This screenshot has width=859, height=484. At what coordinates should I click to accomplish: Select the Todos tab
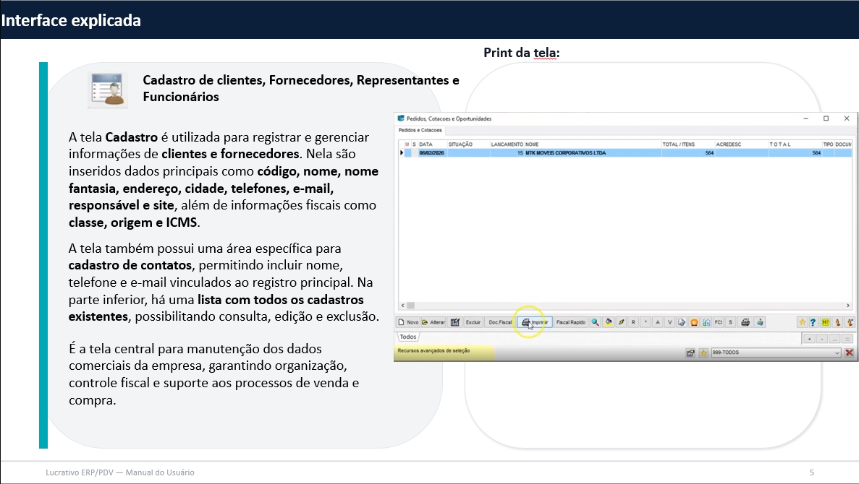[x=408, y=337]
